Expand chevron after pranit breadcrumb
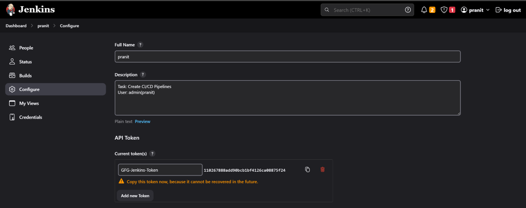Viewport: 526px width, 208px height. (x=54, y=26)
